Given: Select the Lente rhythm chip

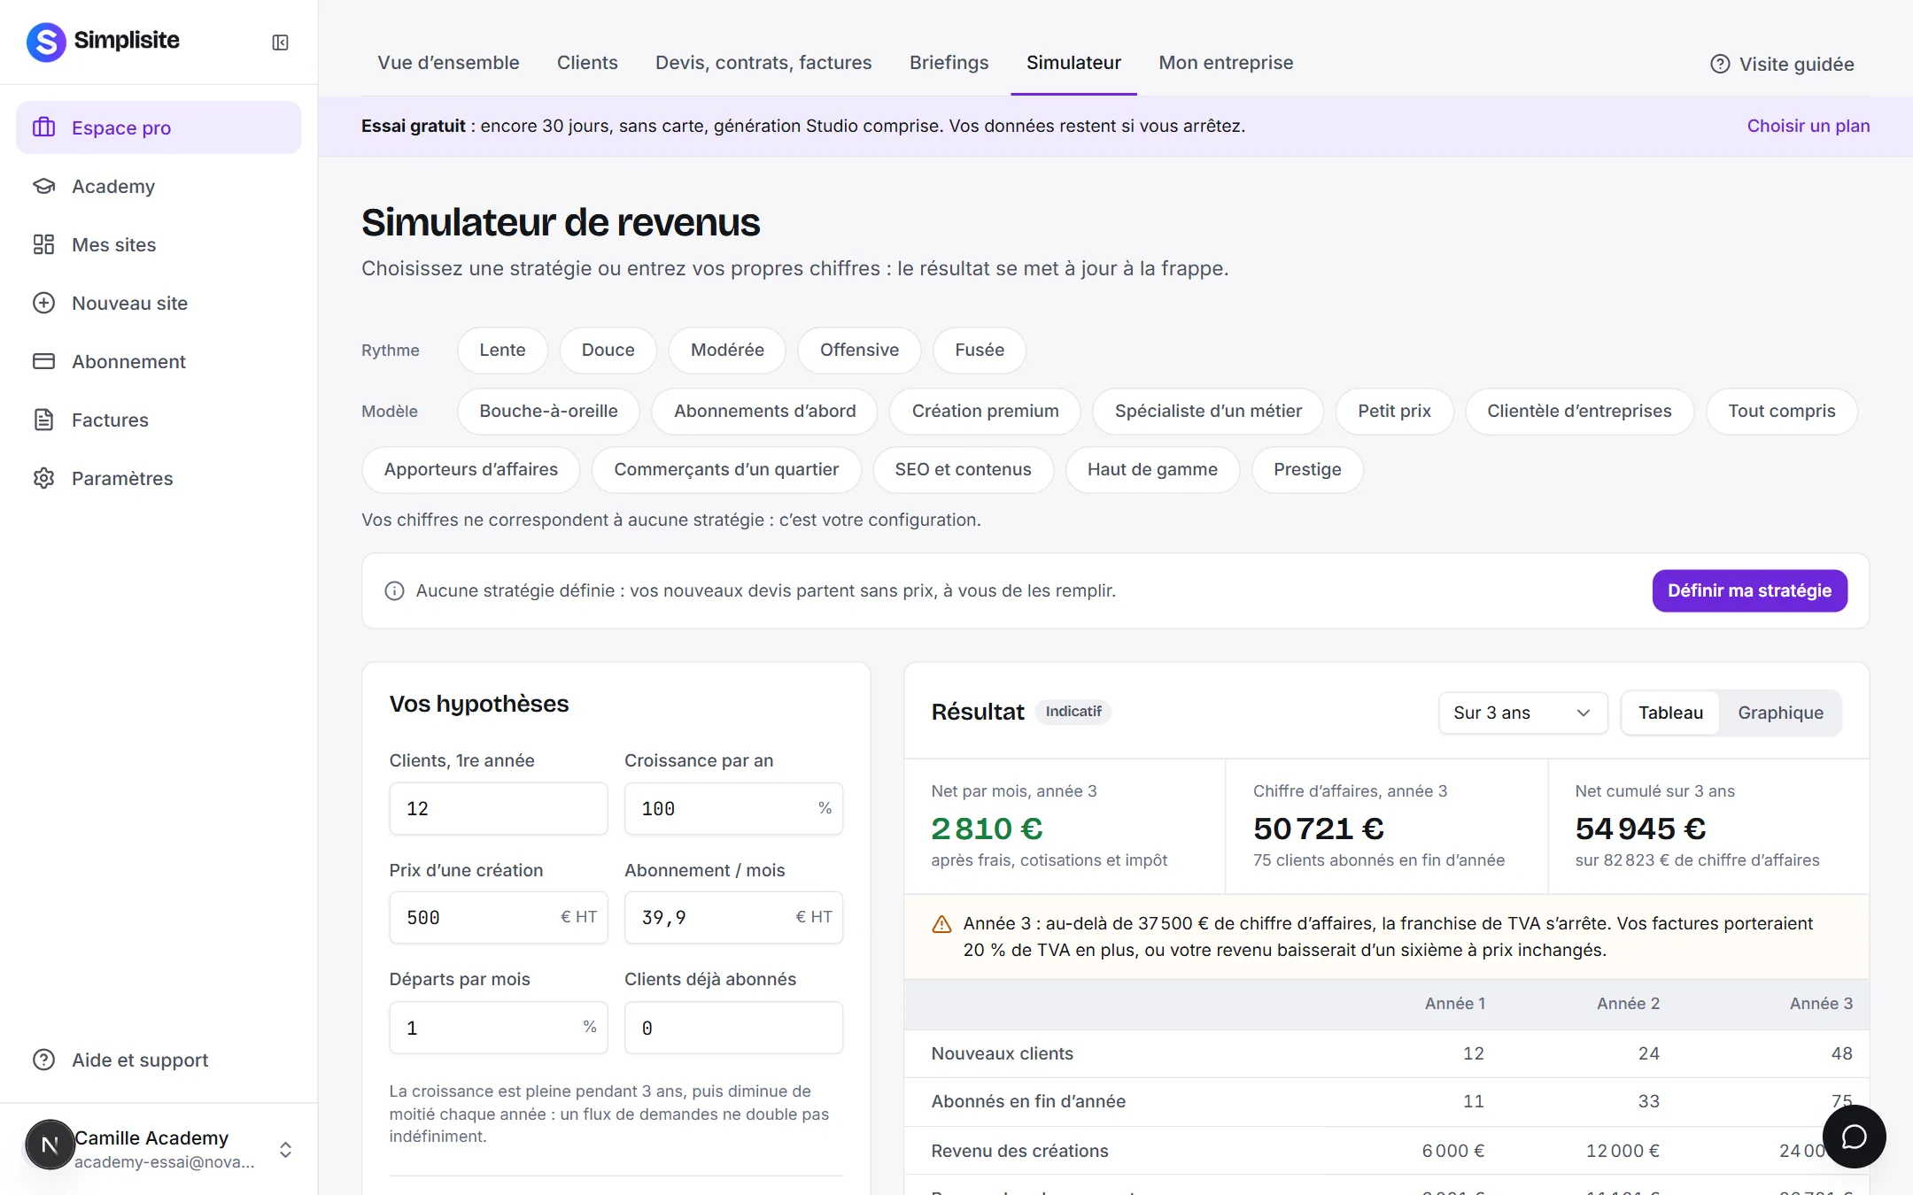Looking at the screenshot, I should (502, 350).
